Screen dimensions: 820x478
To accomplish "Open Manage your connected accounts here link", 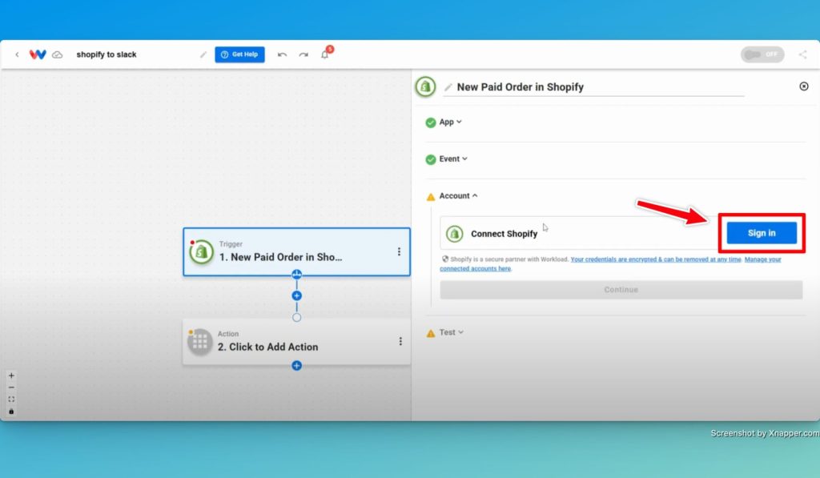I will click(610, 264).
